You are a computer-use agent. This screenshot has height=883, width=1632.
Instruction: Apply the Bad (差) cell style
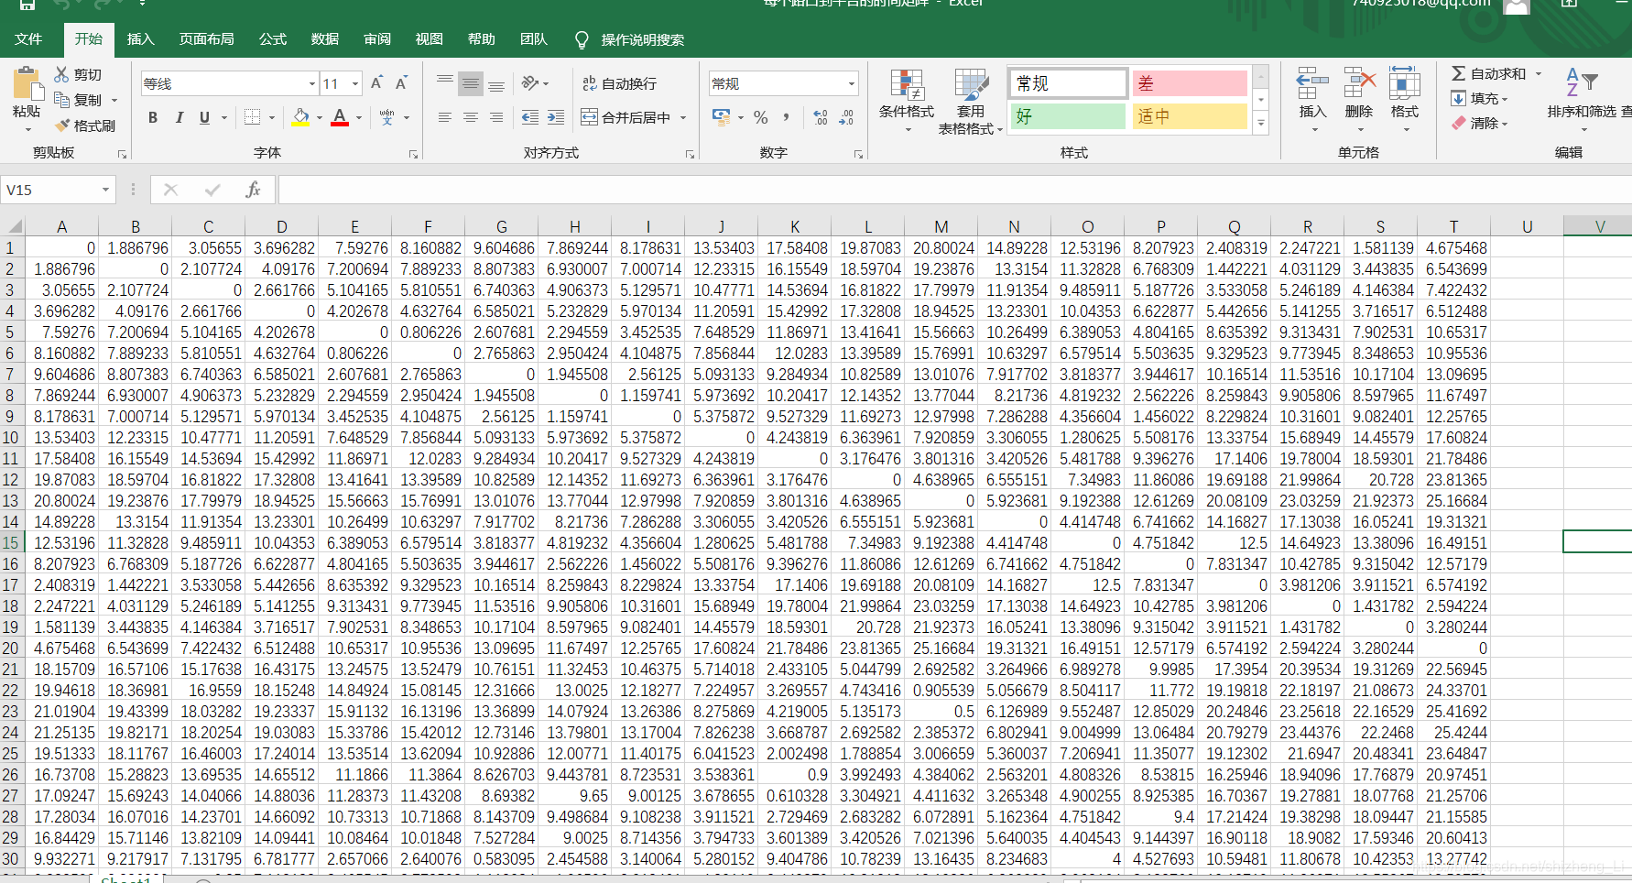(1190, 83)
